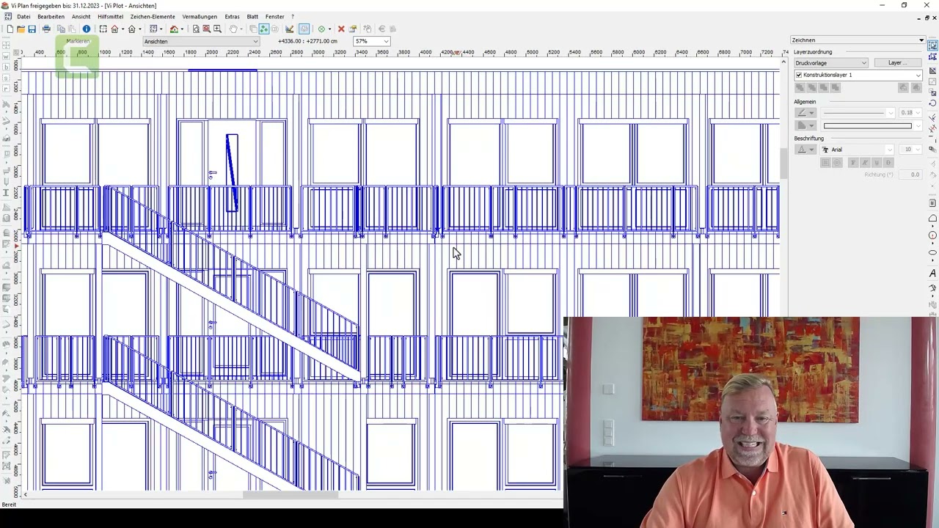The width and height of the screenshot is (939, 528).
Task: Click the Euro currency icon in the toolbar
Action: click(381, 29)
